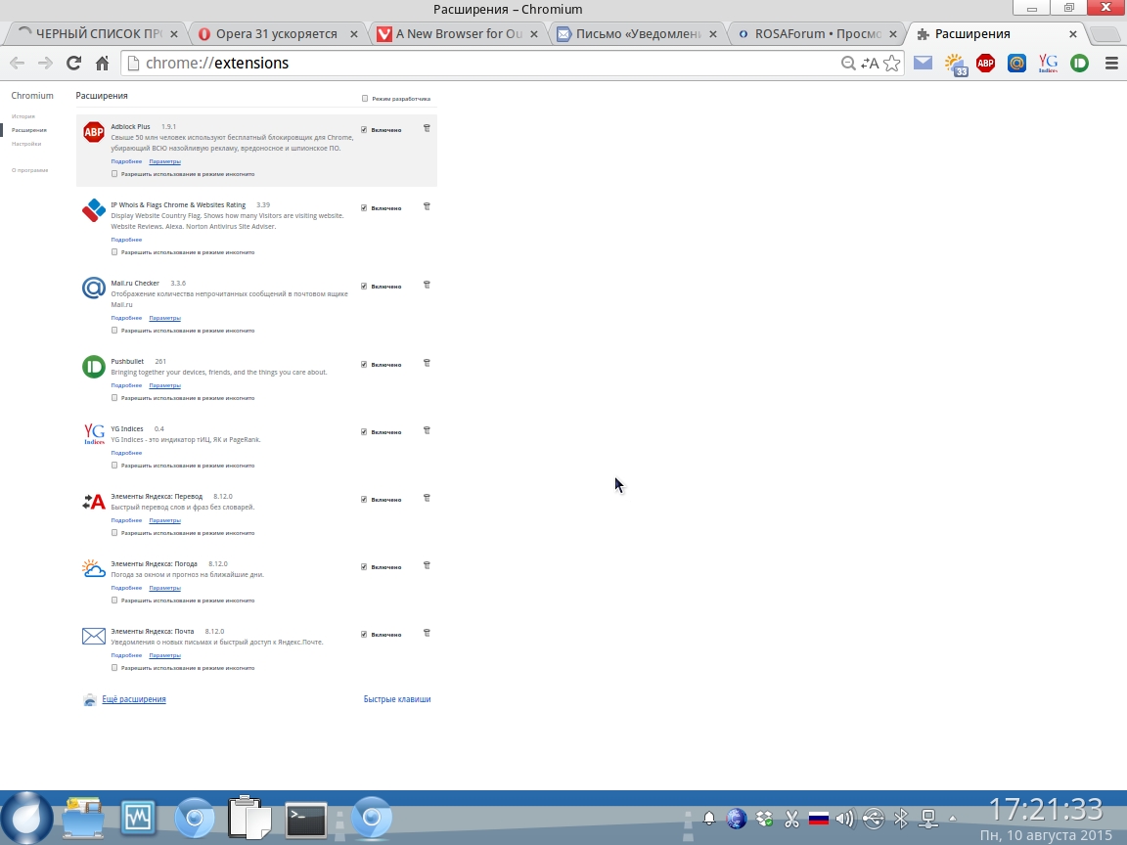
Task: Allow Adblock Plus in incognito checkbox
Action: point(114,174)
